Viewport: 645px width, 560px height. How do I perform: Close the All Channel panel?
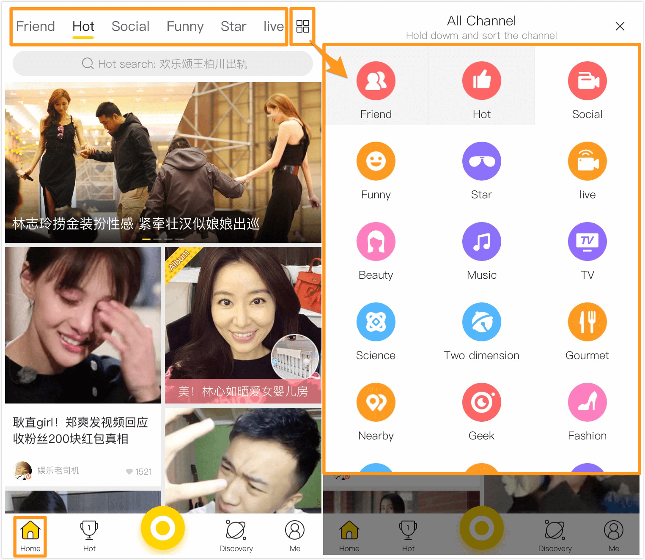(x=620, y=26)
